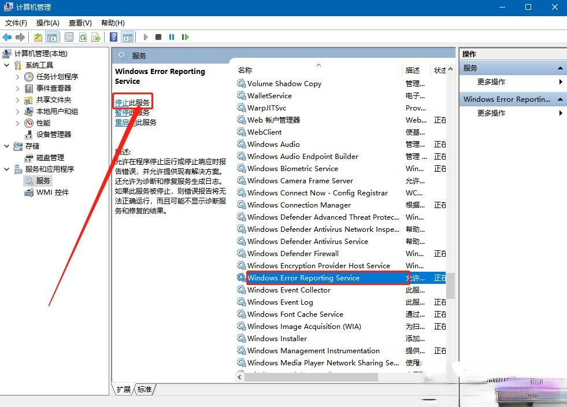Expand the 性能 chevron

pos(18,123)
